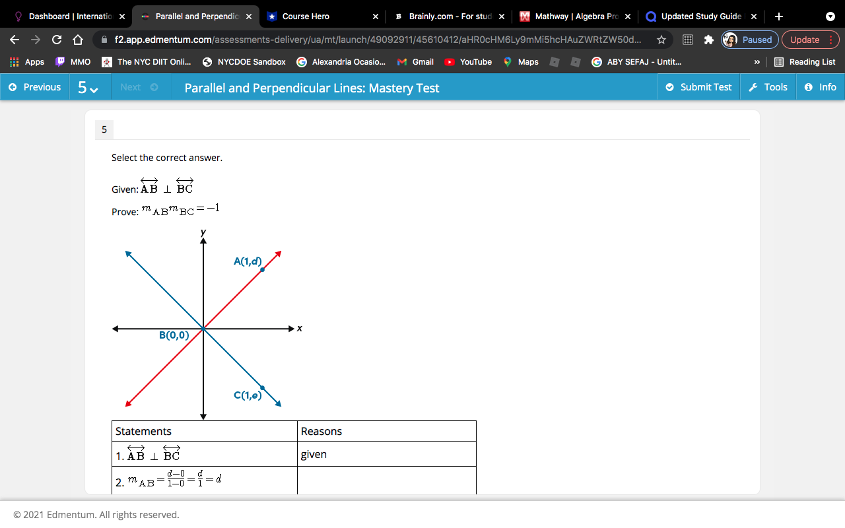Screen dimensions: 845x528
Task: Open the YouTube bookmark
Action: tap(468, 61)
